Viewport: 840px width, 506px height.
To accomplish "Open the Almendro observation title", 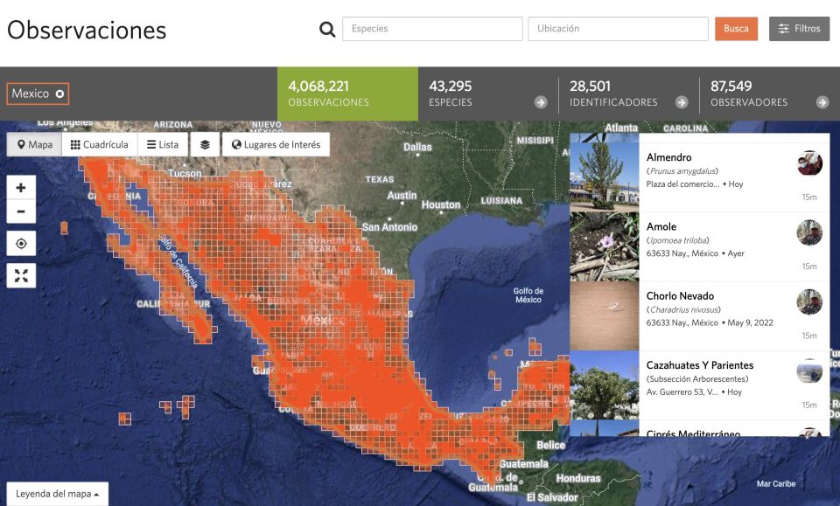I will click(668, 157).
